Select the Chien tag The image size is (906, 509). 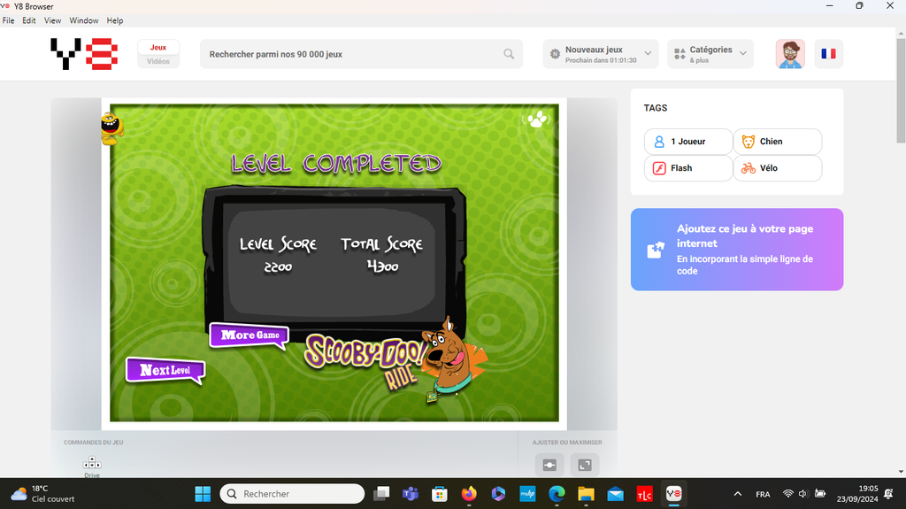(777, 142)
